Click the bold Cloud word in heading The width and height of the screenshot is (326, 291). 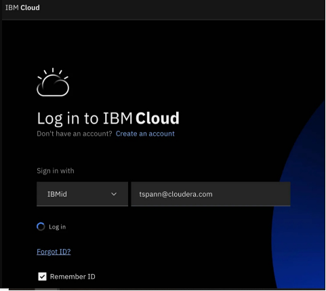157,118
